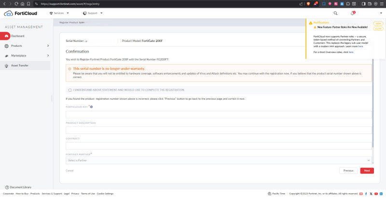Click the Contract input field

[219, 146]
